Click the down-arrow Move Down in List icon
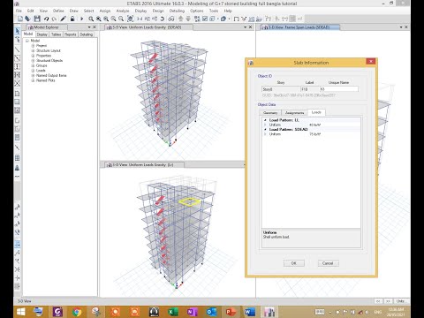The image size is (424, 318). [x=188, y=19]
